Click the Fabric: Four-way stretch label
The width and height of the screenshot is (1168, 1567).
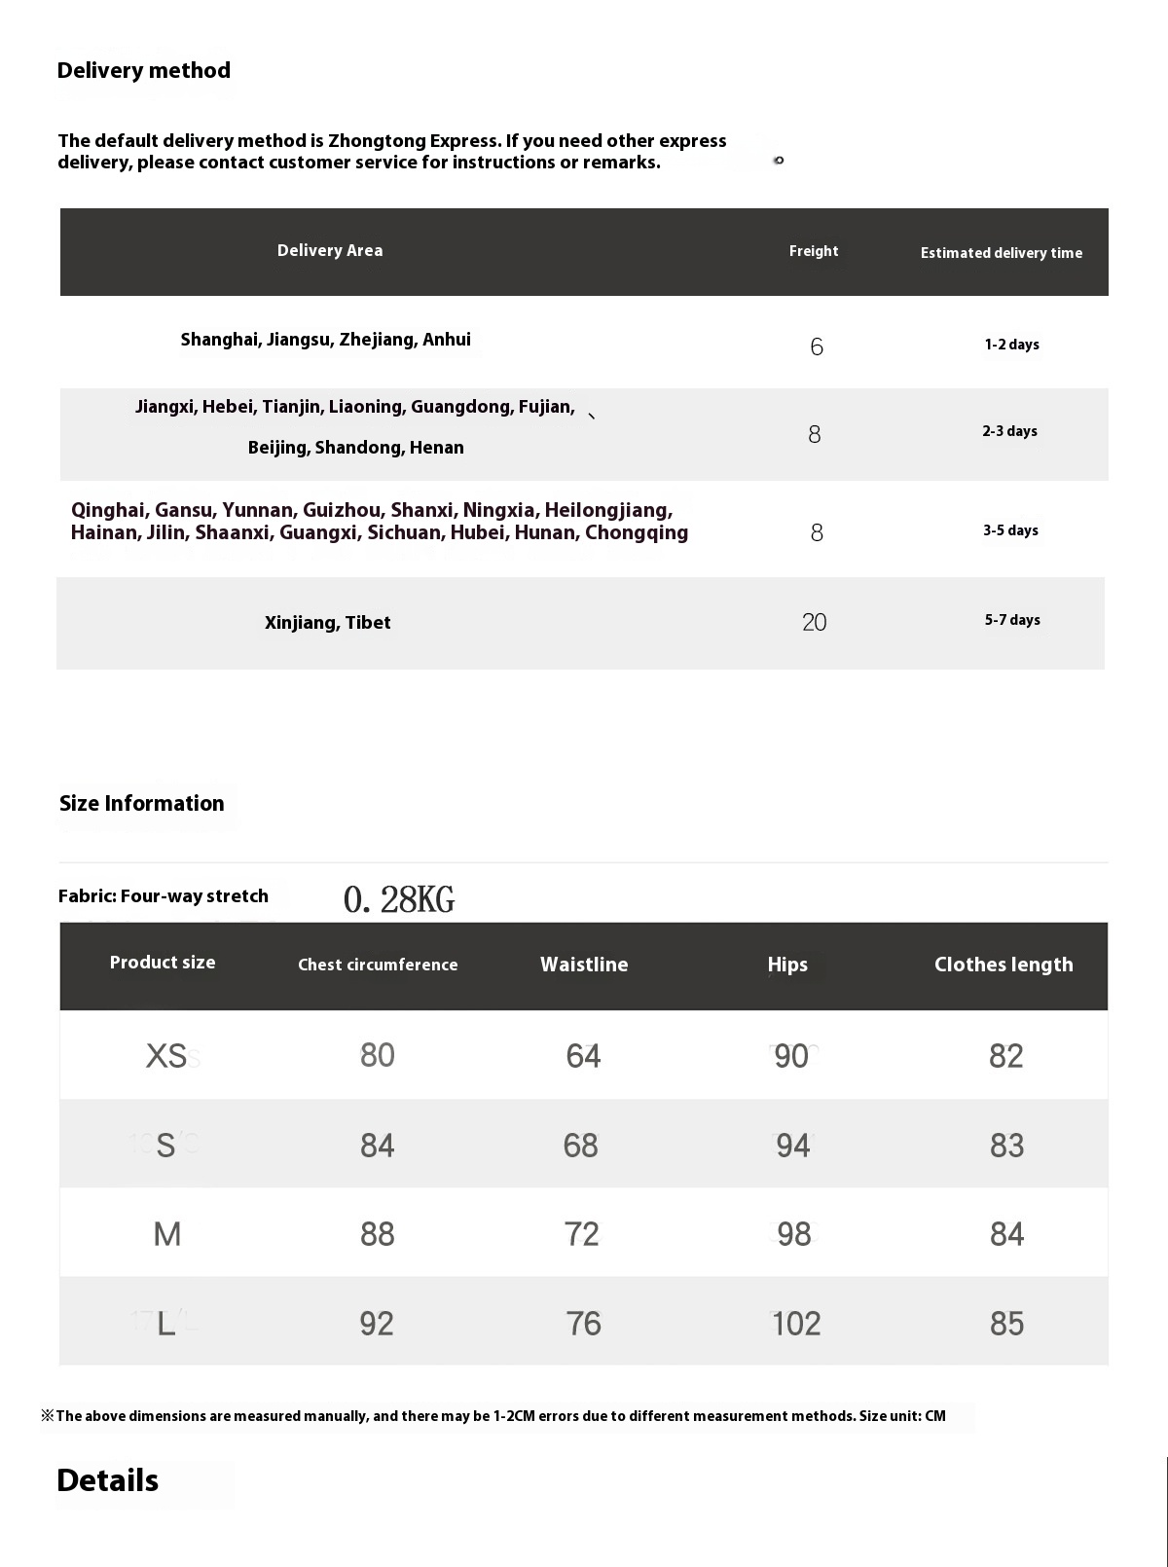tap(164, 896)
